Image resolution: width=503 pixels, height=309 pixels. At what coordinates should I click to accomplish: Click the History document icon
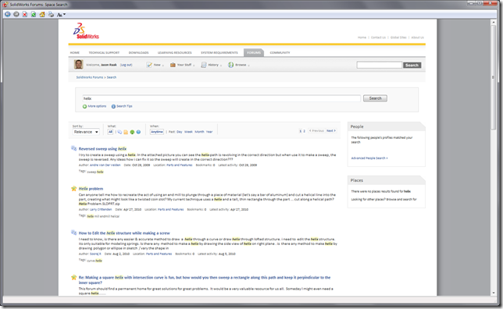(203, 65)
